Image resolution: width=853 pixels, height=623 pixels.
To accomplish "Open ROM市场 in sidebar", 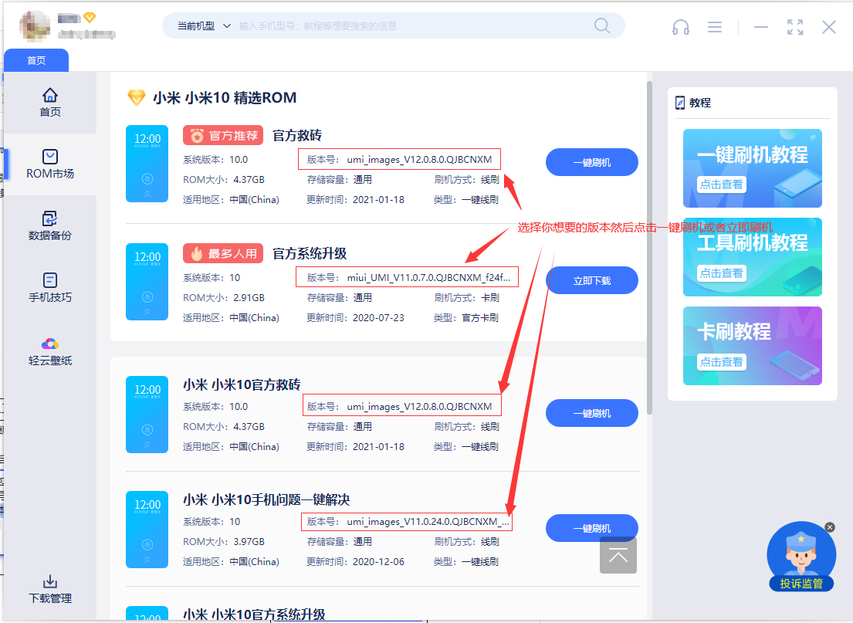I will coord(50,164).
